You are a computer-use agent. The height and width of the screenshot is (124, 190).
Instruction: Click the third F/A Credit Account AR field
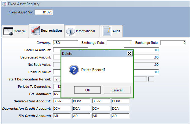(101, 116)
